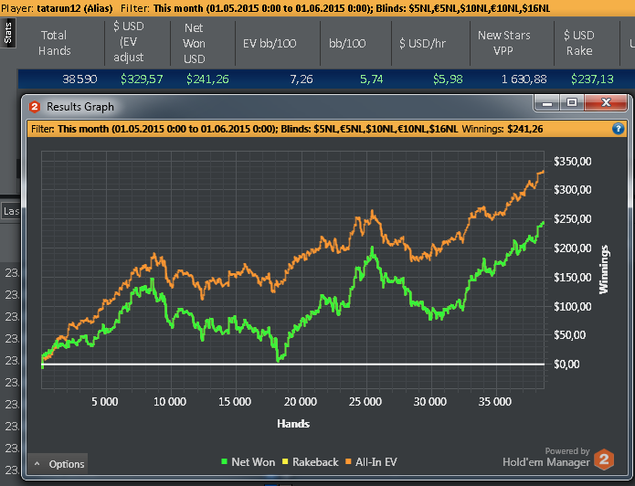The height and width of the screenshot is (486, 635).
Task: Maximize the Results Graph window
Action: pos(572,103)
